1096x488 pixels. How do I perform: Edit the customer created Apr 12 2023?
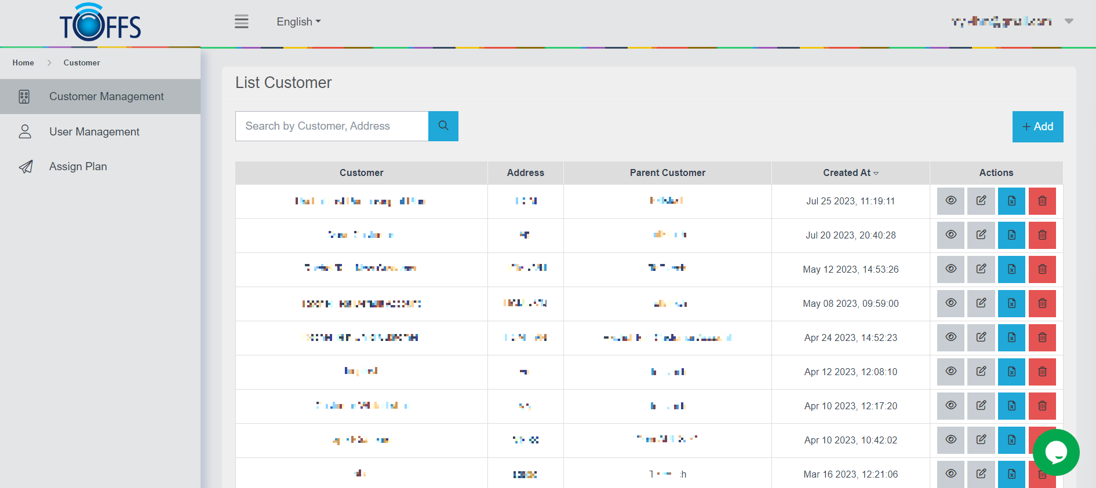(x=981, y=372)
